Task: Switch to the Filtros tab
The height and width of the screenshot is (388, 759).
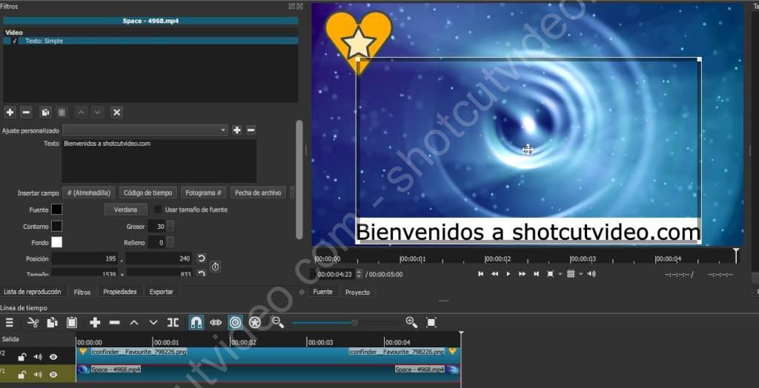Action: pos(82,292)
